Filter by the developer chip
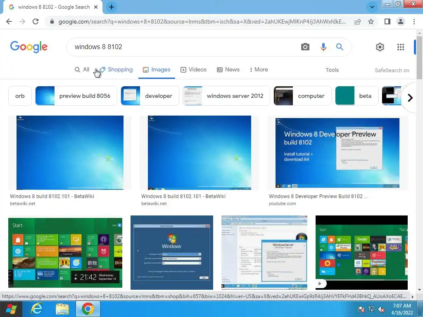Screen dimensions: 423x317 [150, 96]
